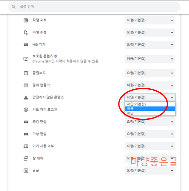
Task: Open the 글꼴 permission dropdown
Action: (x=150, y=171)
